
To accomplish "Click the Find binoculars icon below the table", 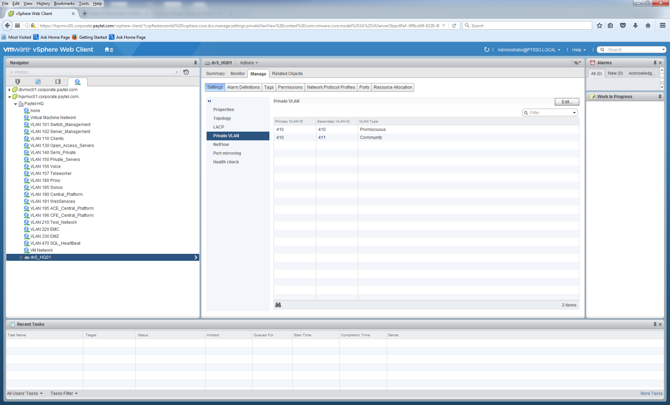I will pyautogui.click(x=278, y=305).
